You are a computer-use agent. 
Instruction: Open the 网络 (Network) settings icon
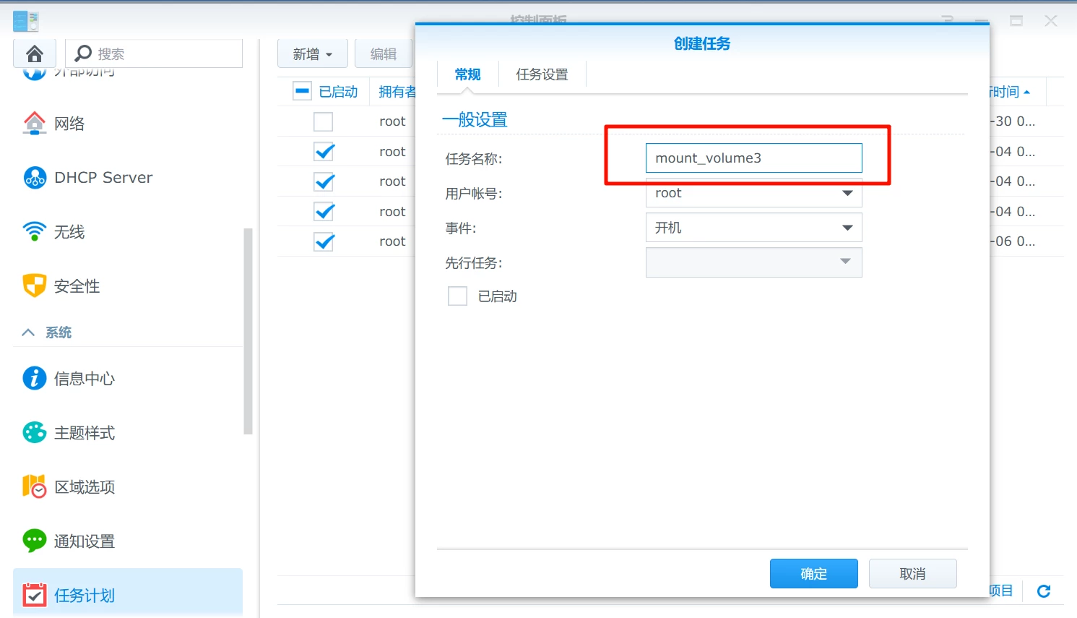(34, 124)
